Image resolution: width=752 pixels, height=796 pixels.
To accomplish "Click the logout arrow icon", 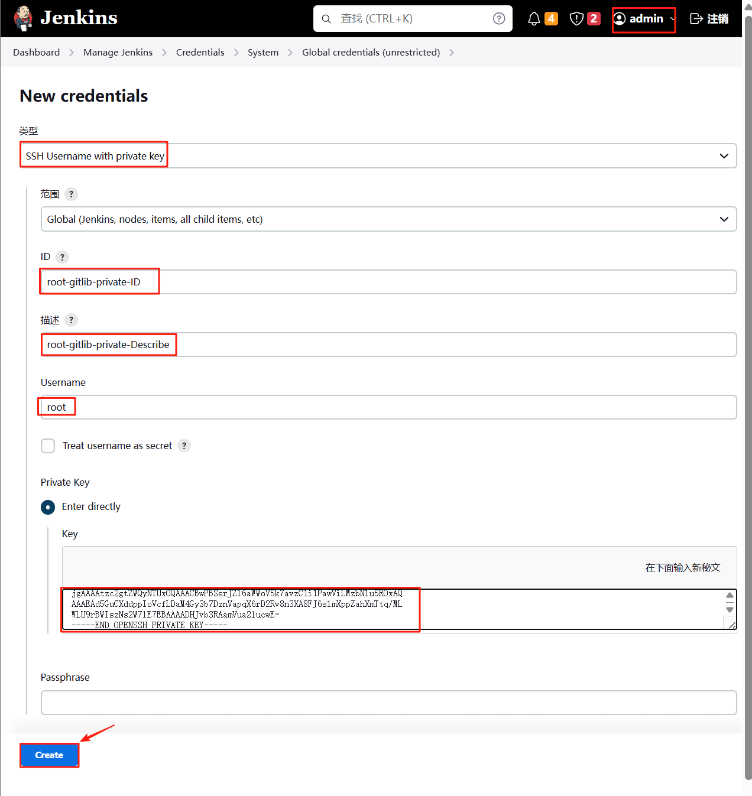I will click(696, 19).
